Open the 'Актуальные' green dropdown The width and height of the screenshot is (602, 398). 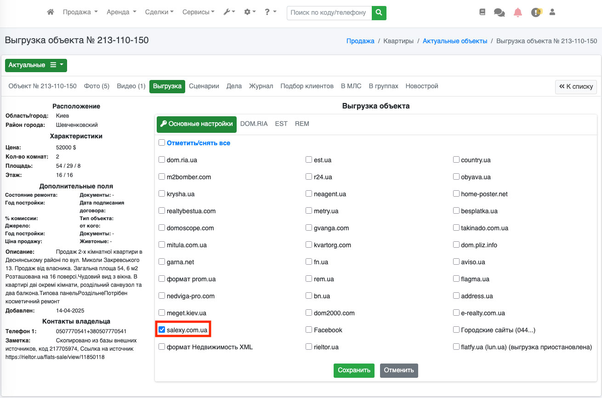click(x=36, y=65)
